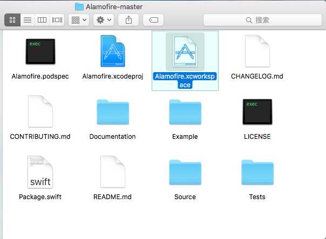Select the Alamofire.xcworkspace file icon
Screen dimensions: 326x239
(185, 52)
